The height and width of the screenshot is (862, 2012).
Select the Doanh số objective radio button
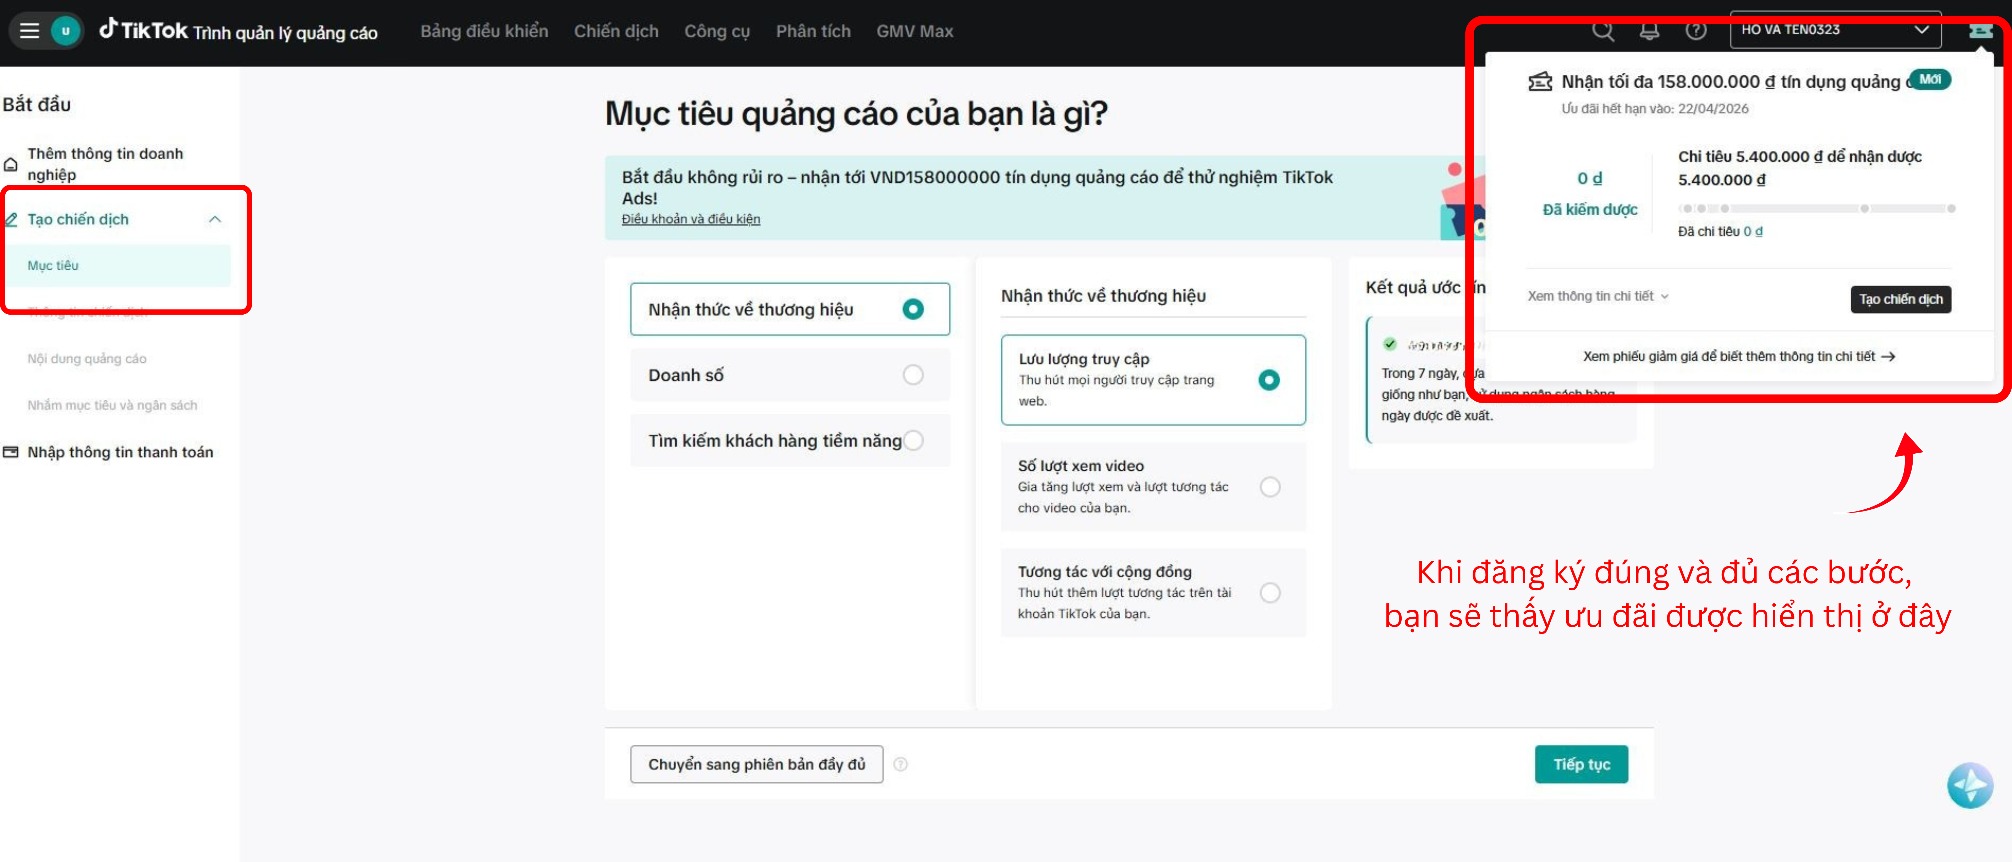[912, 375]
